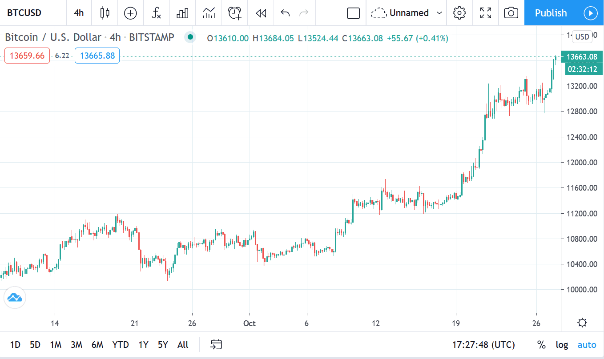Expand the Unnamed layout dropdown
604x359 pixels.
tap(439, 13)
